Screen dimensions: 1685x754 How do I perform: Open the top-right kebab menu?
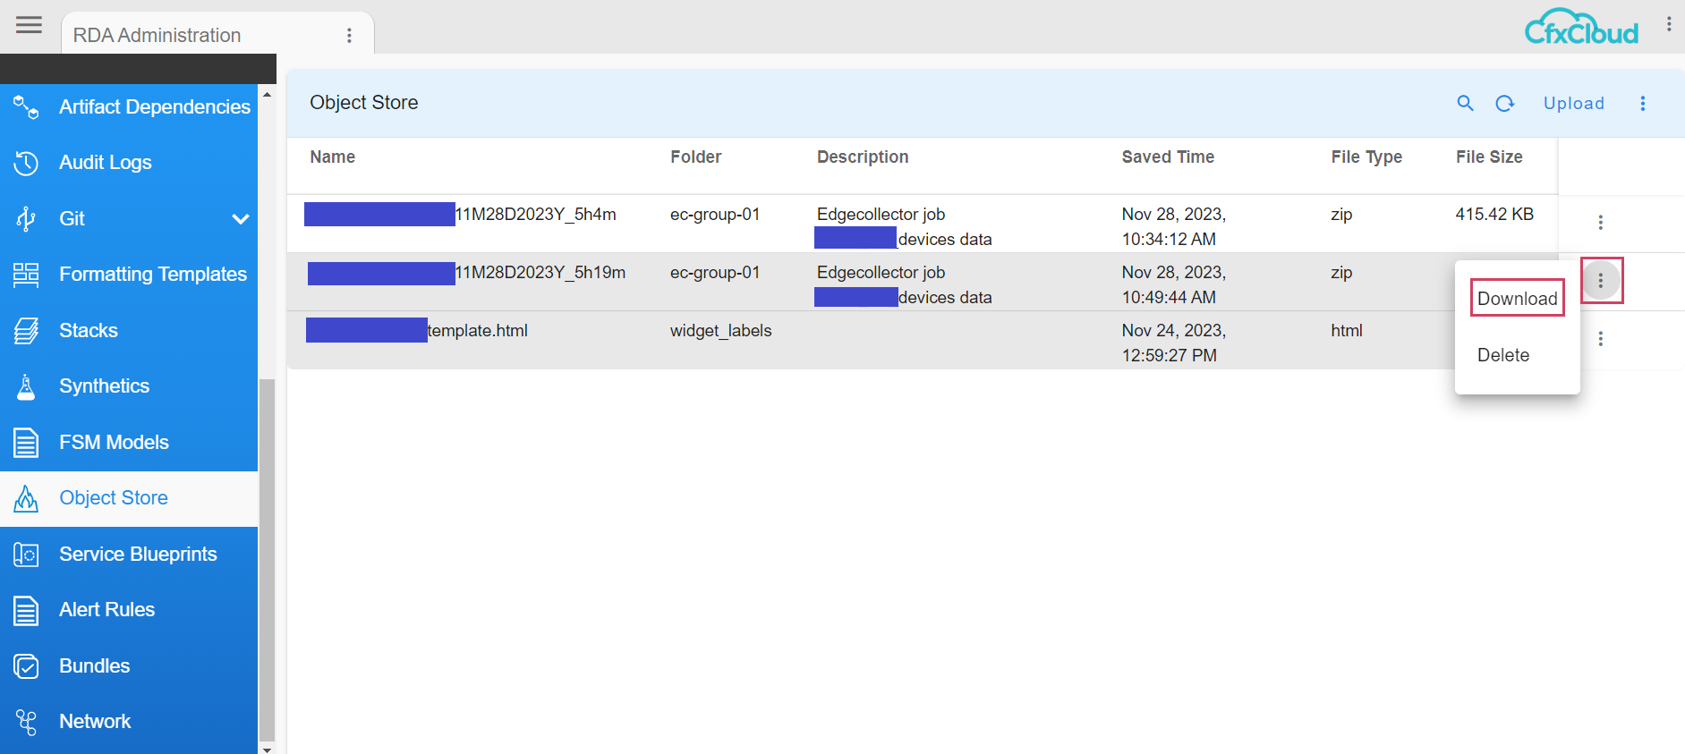[1669, 25]
